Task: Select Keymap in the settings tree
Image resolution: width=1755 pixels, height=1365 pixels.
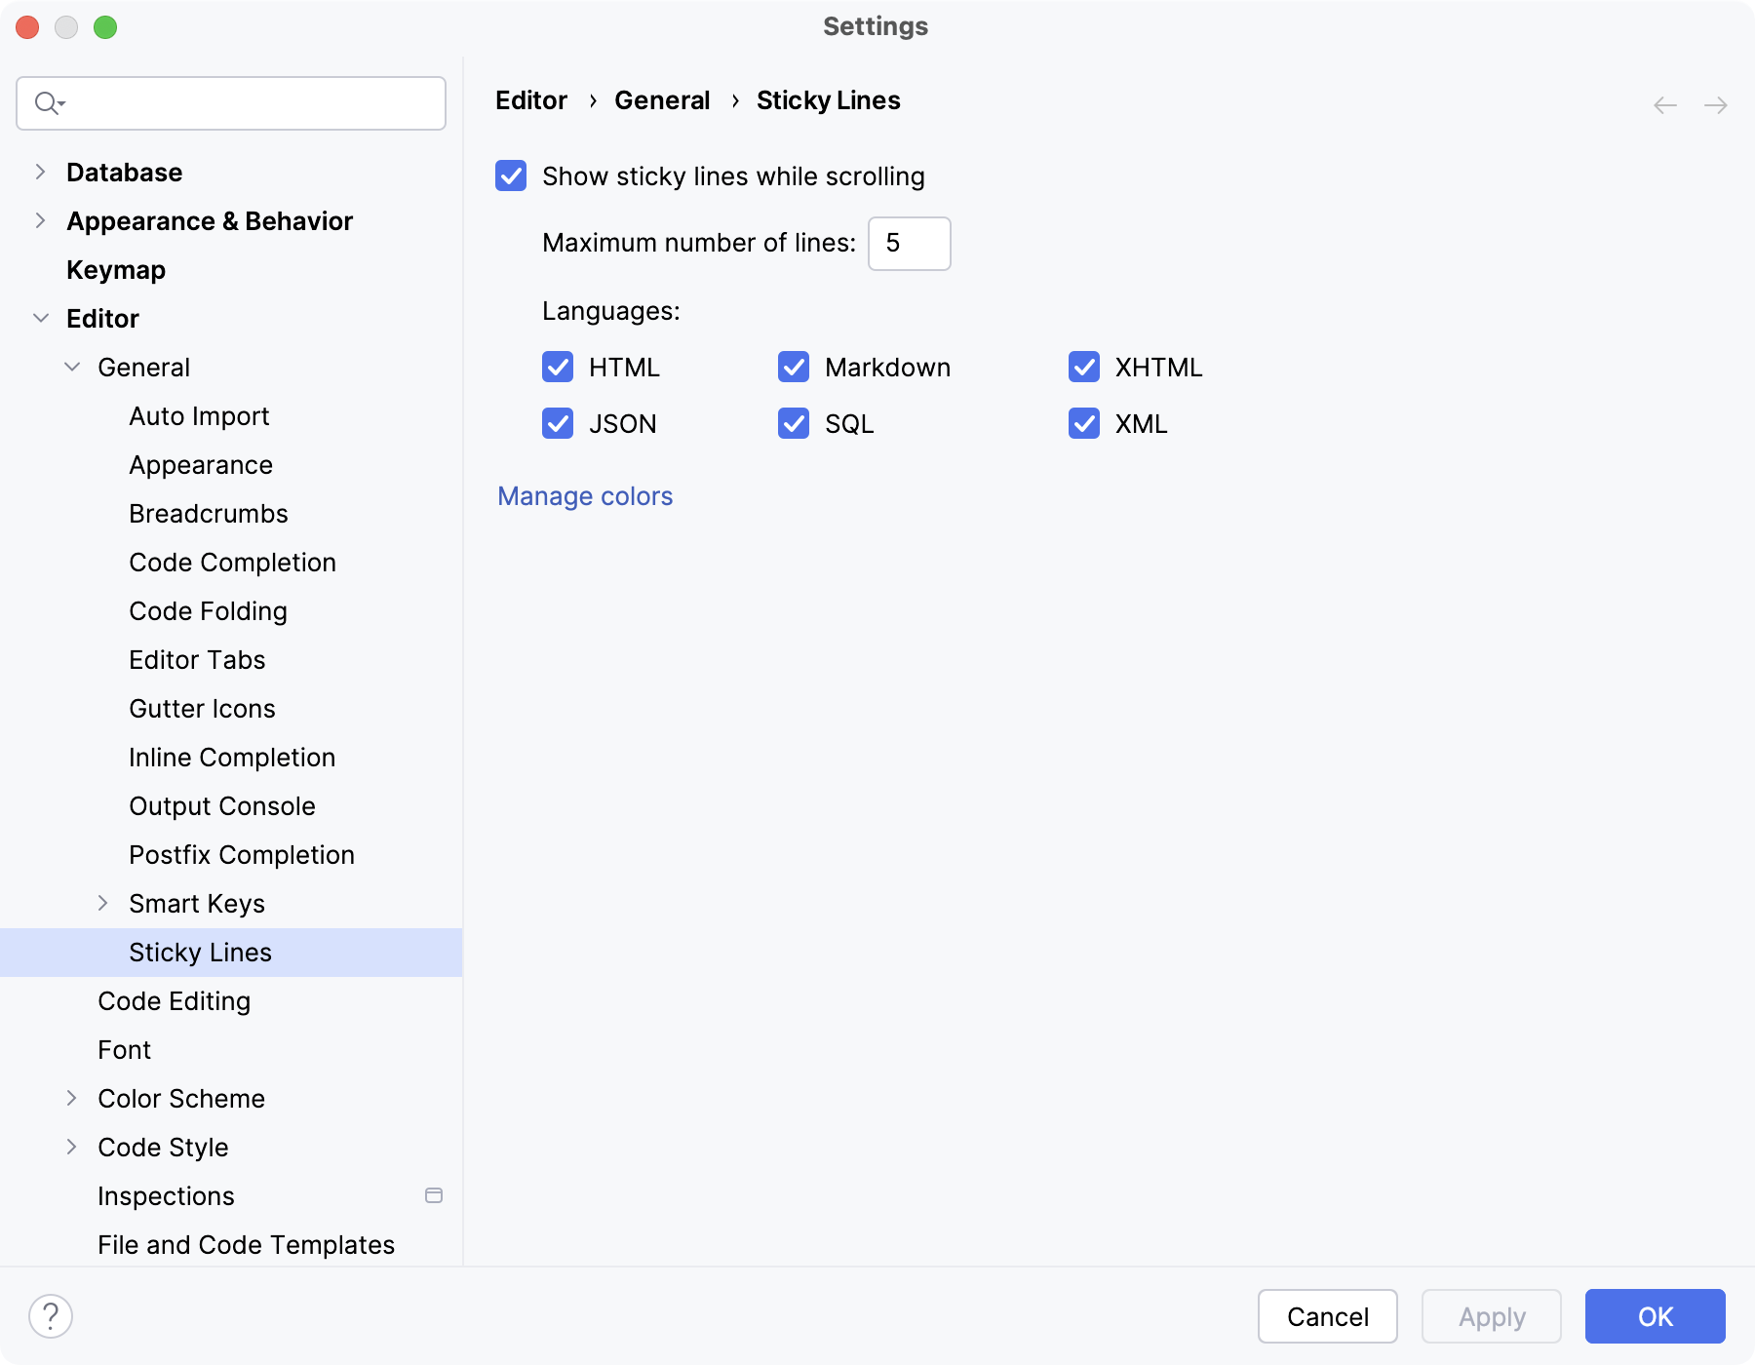Action: tap(116, 270)
